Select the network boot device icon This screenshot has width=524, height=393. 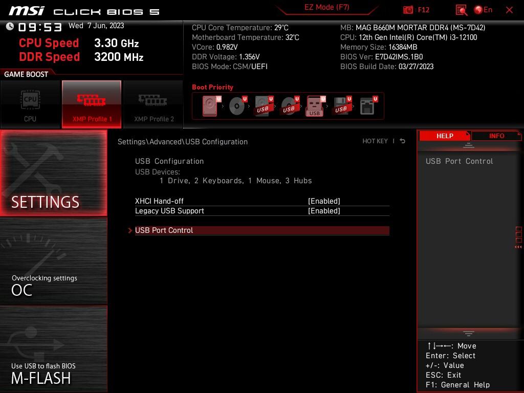(x=368, y=106)
